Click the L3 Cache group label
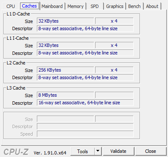 click(x=16, y=88)
